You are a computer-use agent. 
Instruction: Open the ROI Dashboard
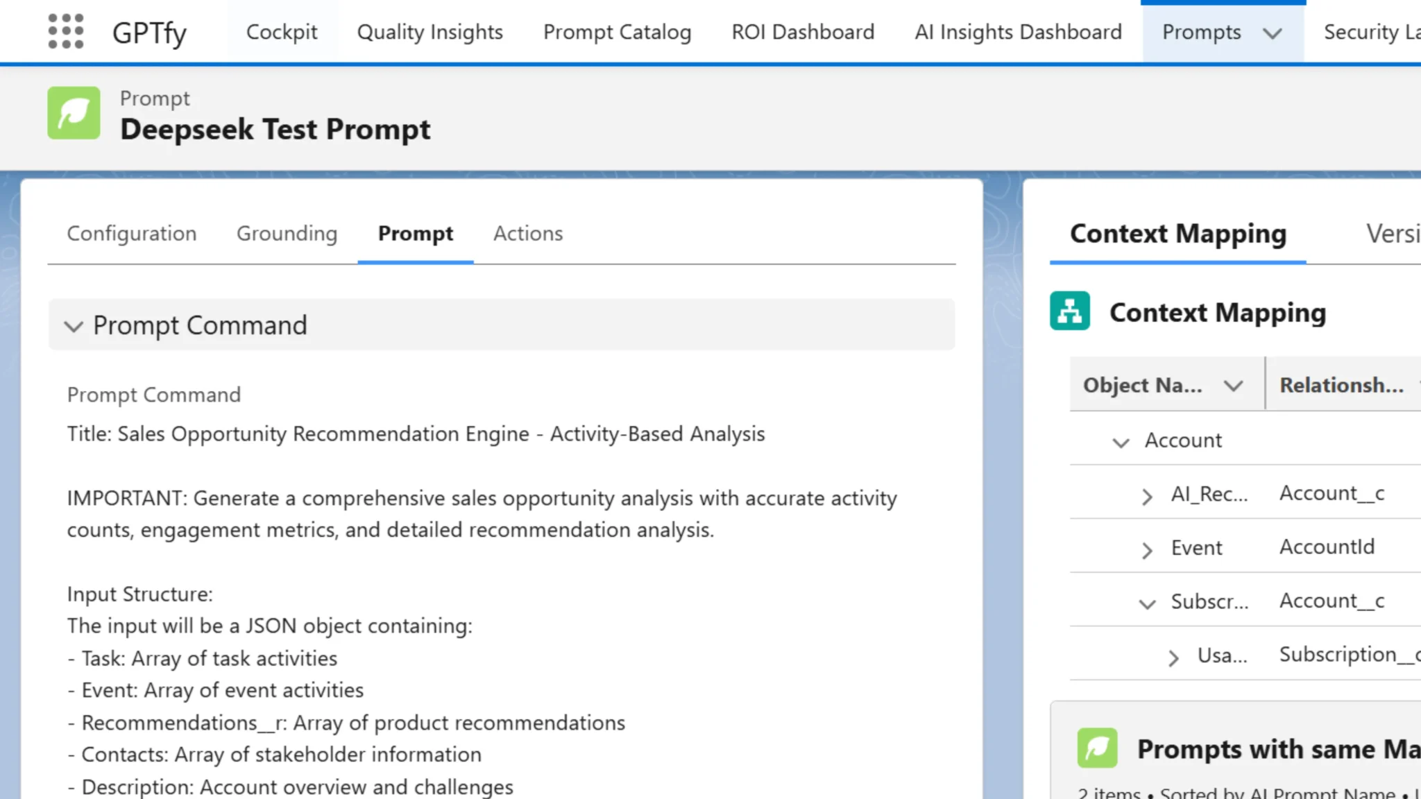[x=802, y=32]
